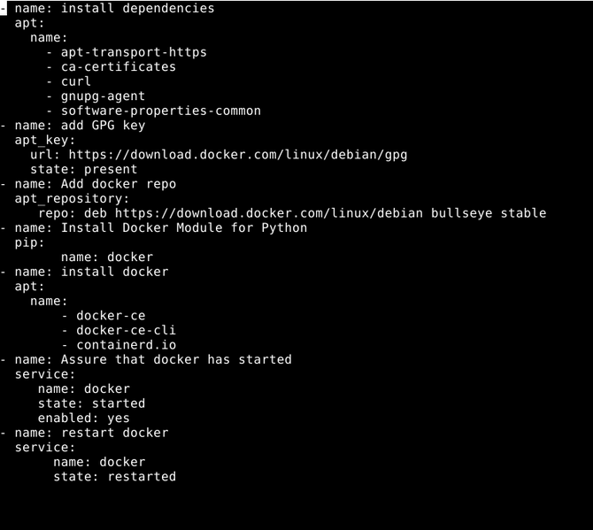Select the apt-transport-https package entry
This screenshot has height=530, width=593.
tap(134, 52)
